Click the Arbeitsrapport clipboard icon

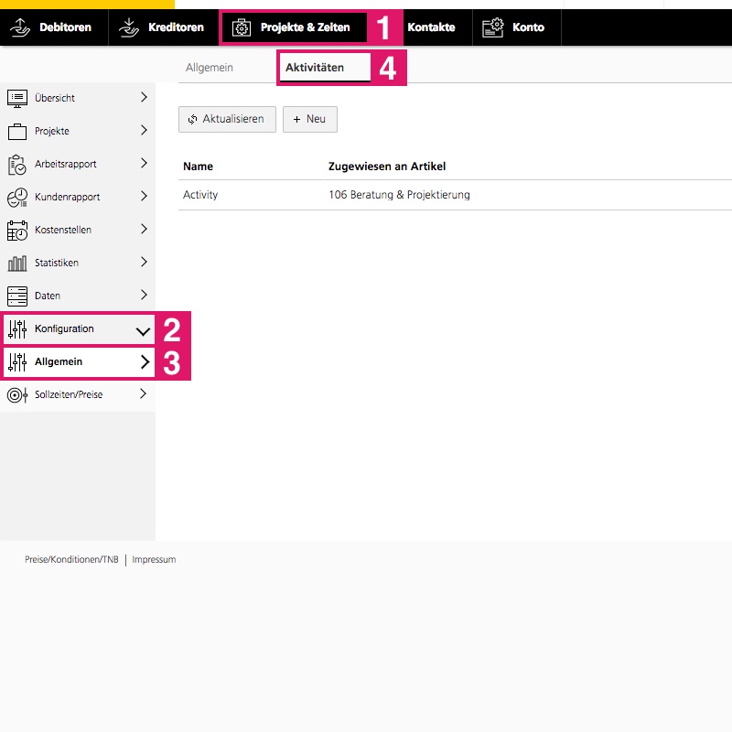16,165
